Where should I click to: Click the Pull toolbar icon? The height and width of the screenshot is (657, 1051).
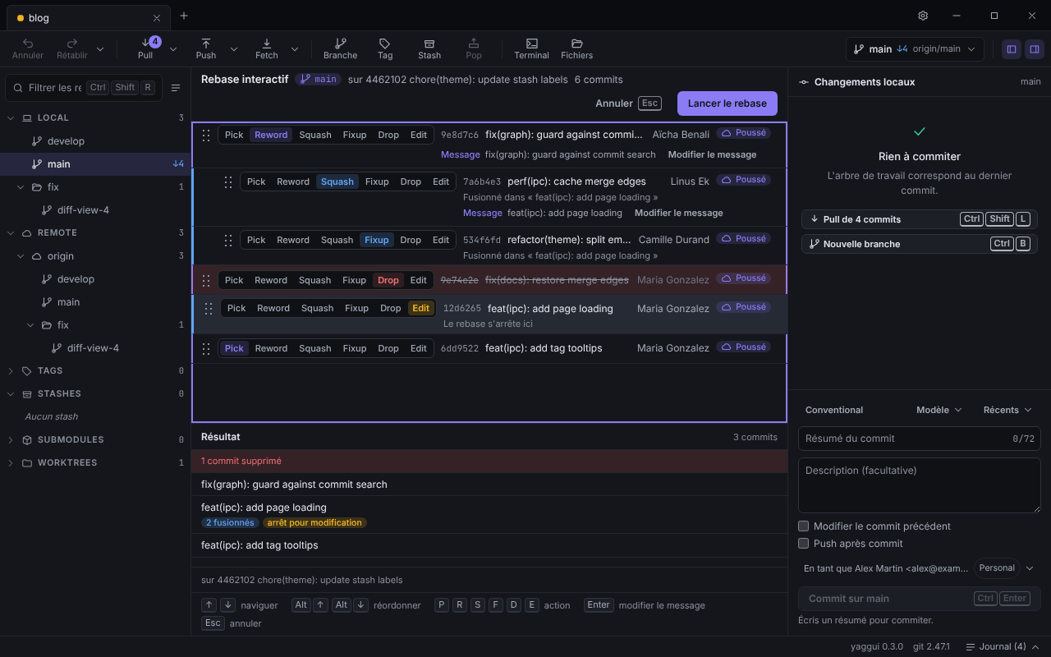point(145,48)
